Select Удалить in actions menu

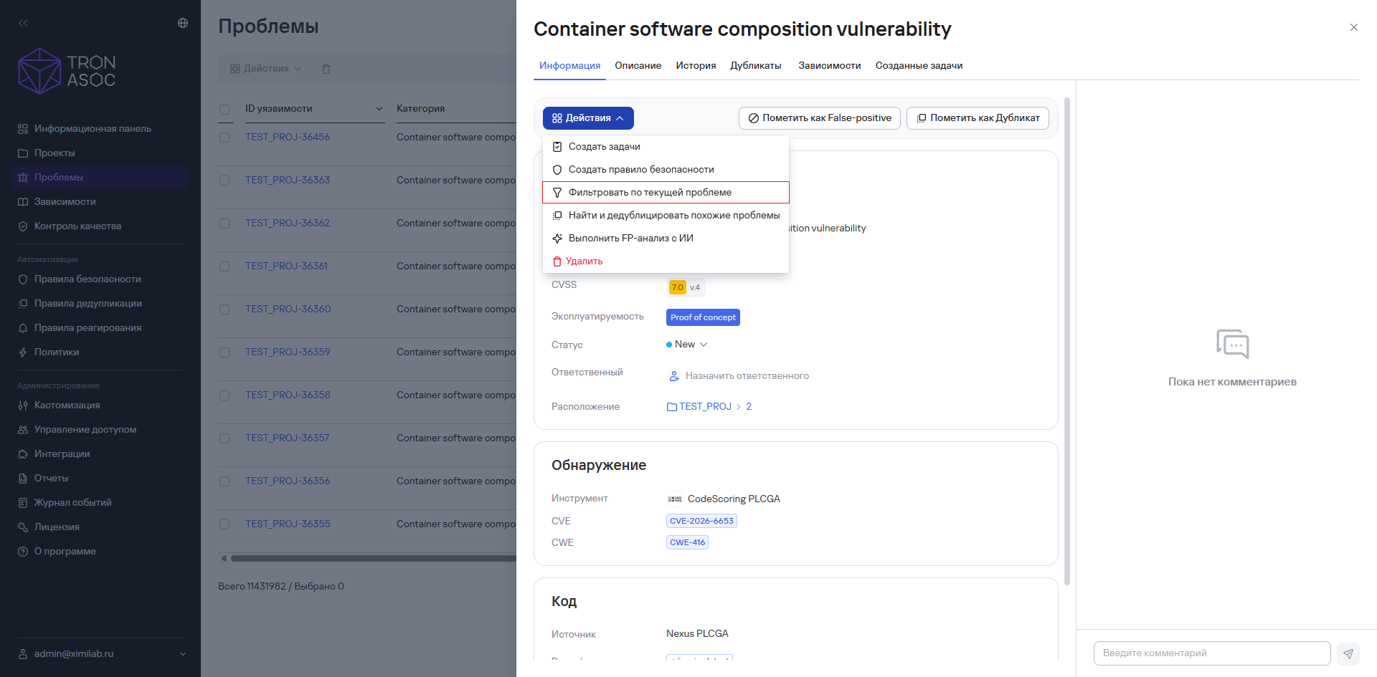click(x=666, y=261)
